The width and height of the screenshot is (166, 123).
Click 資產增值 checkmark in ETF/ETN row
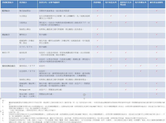(x=98, y=47)
